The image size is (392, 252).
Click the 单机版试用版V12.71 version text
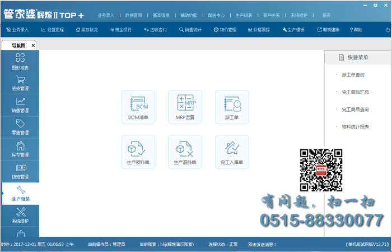367,244
